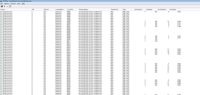The image size is (200, 95).
Task: Click the process icon in port 50030 row
Action: [1, 72]
